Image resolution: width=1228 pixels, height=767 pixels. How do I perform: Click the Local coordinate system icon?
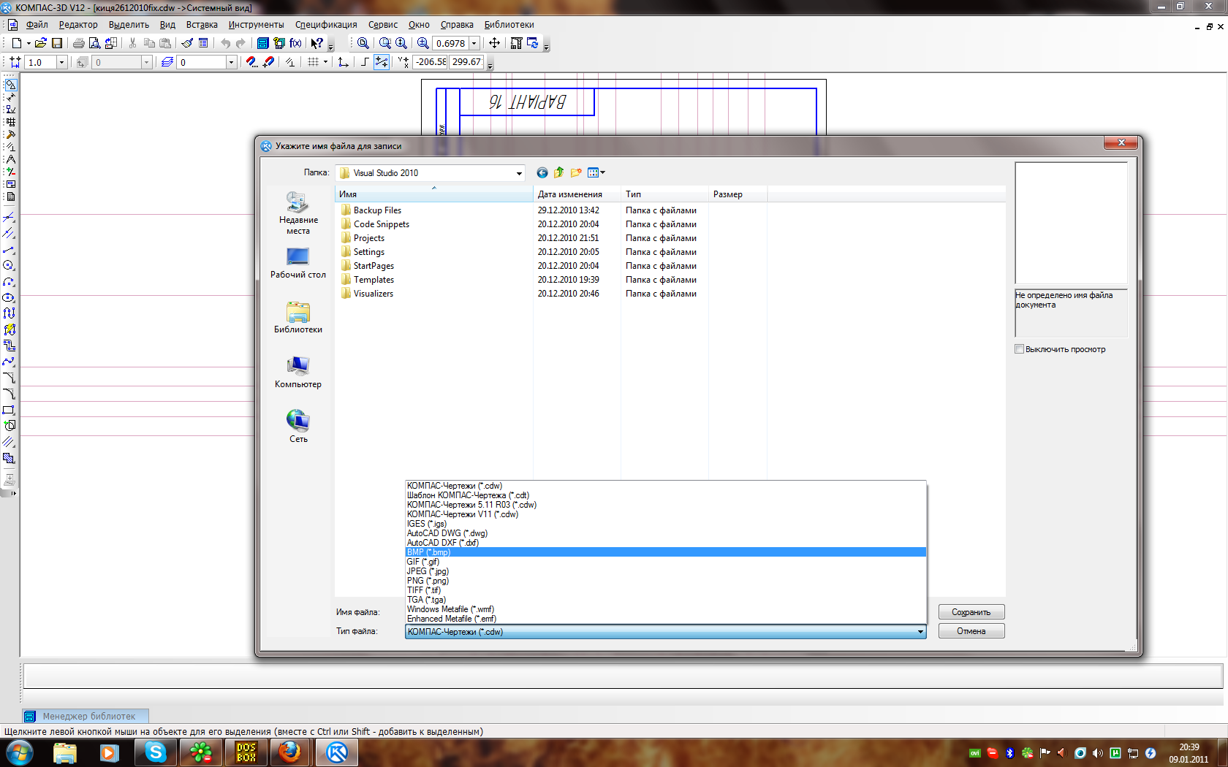pyautogui.click(x=343, y=62)
